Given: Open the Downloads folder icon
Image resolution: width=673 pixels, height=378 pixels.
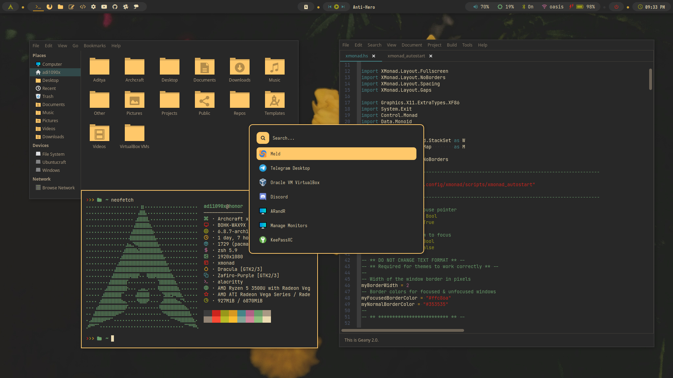Looking at the screenshot, I should click(239, 66).
